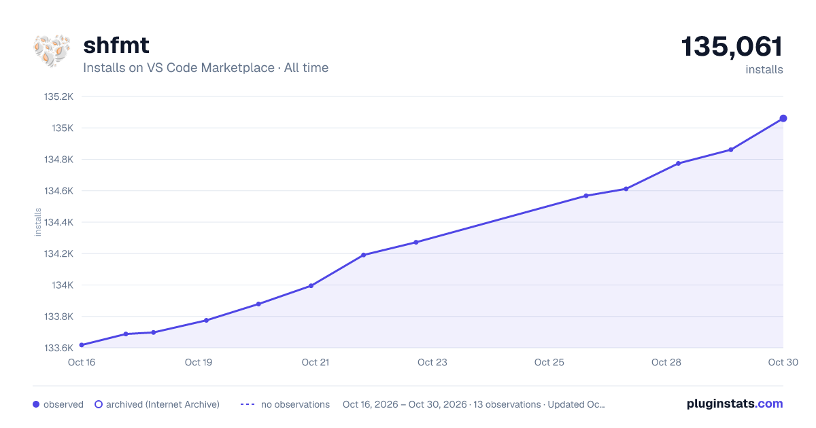
Task: Click the Oct 19 x-axis label
Action: pyautogui.click(x=199, y=362)
